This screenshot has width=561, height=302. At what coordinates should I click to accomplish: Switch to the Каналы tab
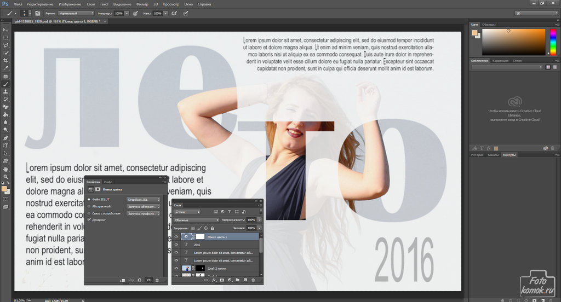(x=493, y=155)
